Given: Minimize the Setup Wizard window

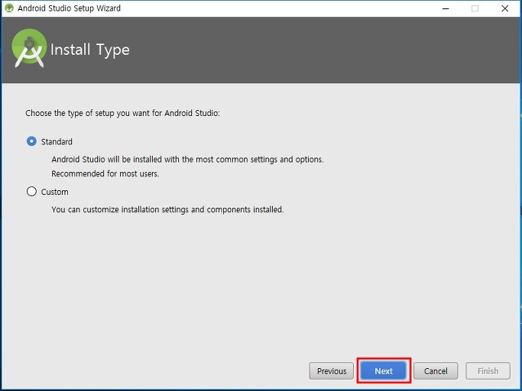Looking at the screenshot, I should click(446, 8).
